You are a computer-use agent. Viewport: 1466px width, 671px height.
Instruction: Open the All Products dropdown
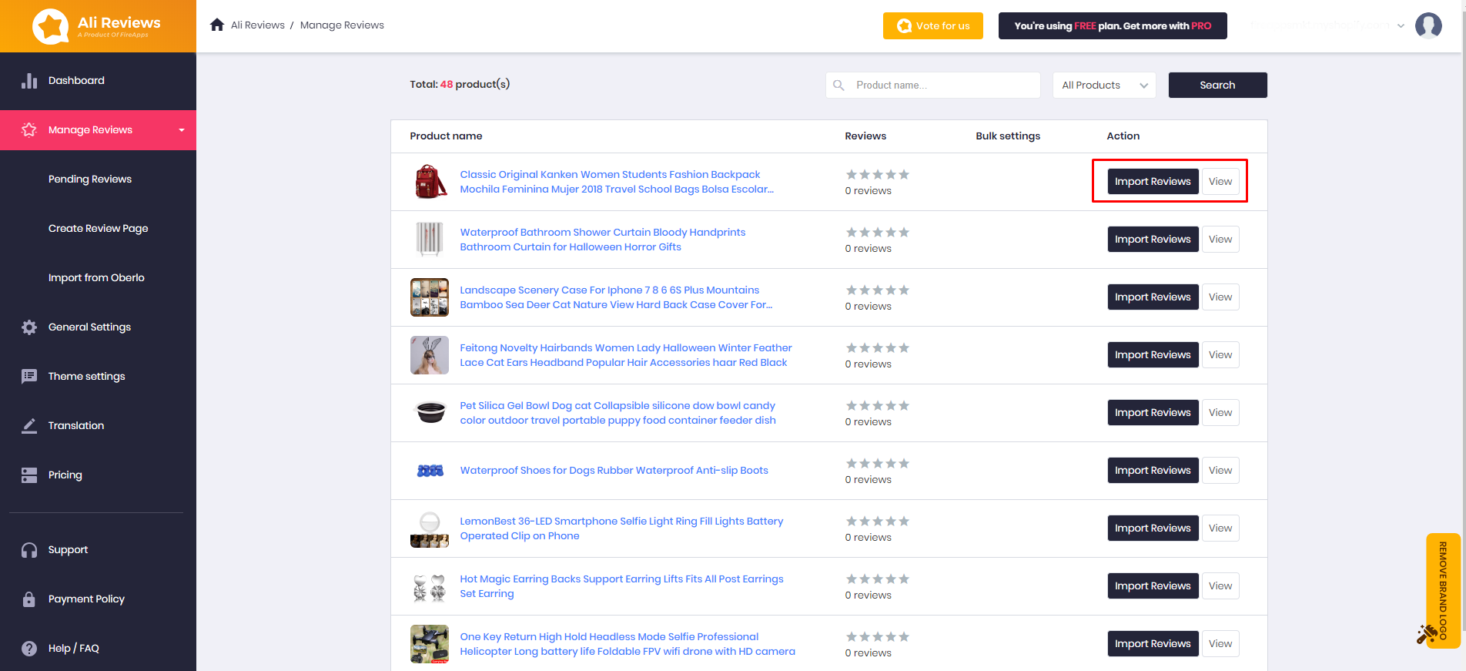pyautogui.click(x=1104, y=85)
